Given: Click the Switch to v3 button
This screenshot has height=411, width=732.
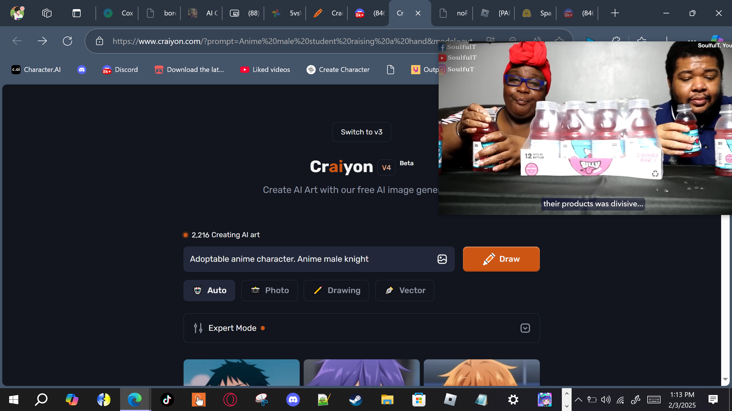Looking at the screenshot, I should tap(361, 132).
